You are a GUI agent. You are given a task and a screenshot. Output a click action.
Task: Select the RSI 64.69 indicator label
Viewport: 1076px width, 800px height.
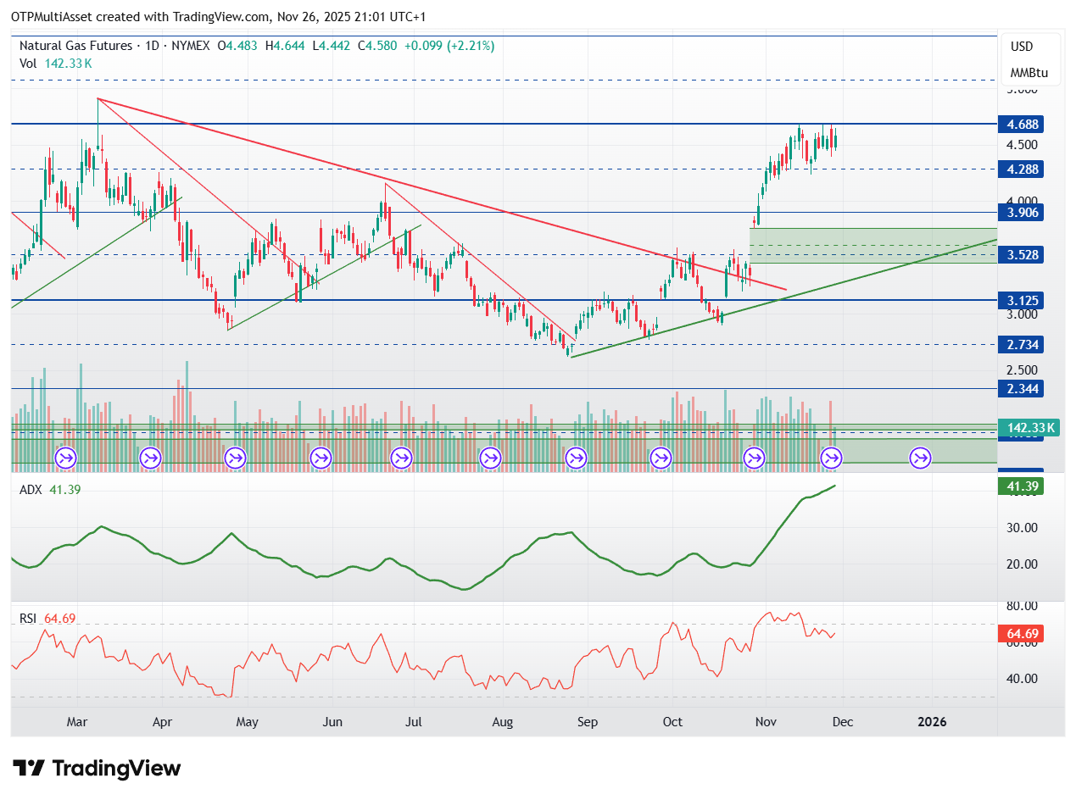tap(47, 619)
